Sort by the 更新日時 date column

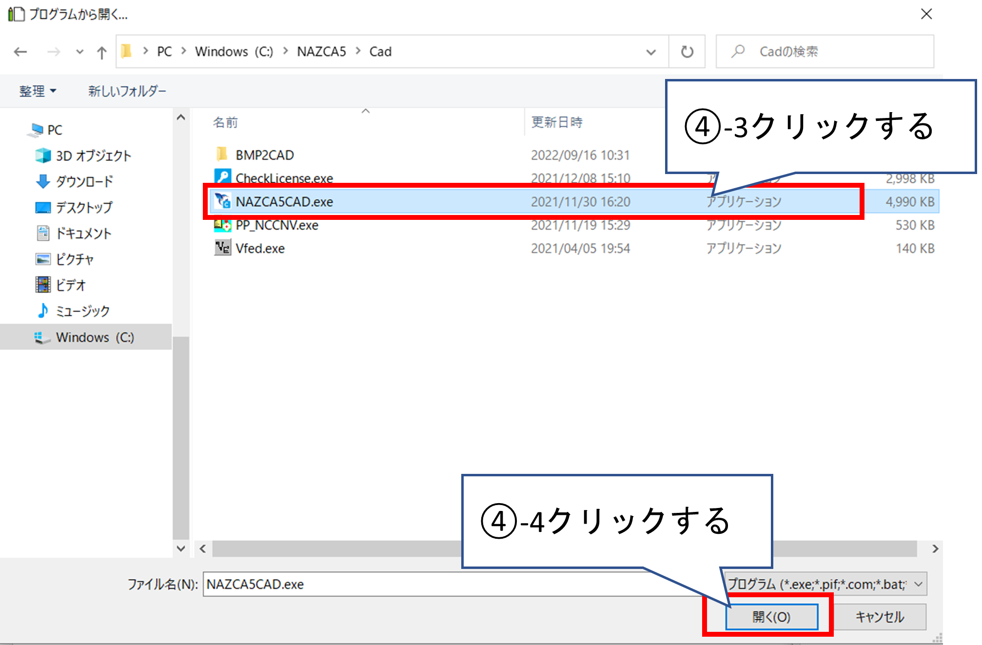coord(557,122)
